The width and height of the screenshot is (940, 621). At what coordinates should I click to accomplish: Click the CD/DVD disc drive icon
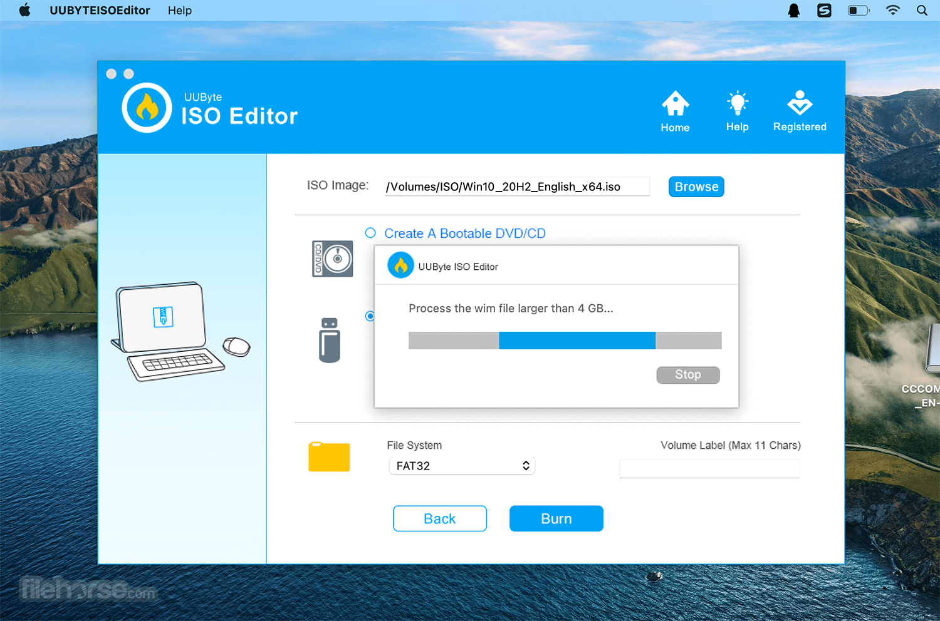click(333, 259)
